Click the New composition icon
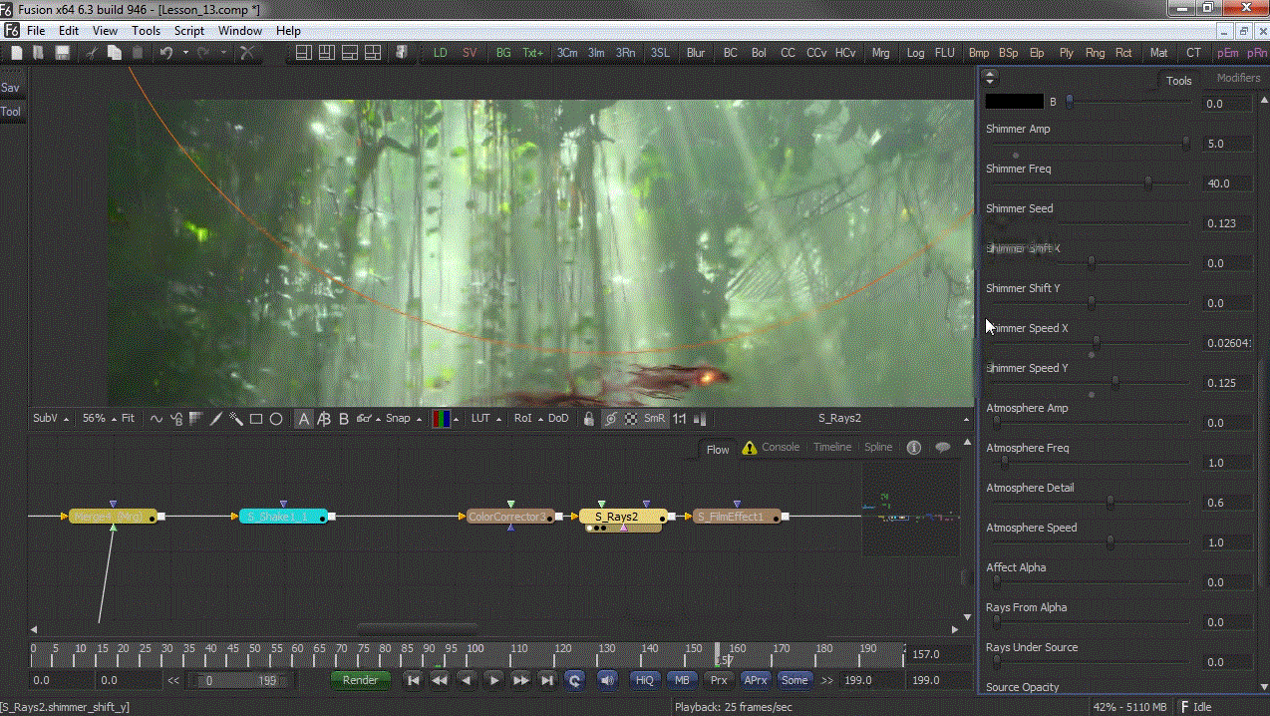Viewport: 1270px width, 716px height. coord(17,53)
